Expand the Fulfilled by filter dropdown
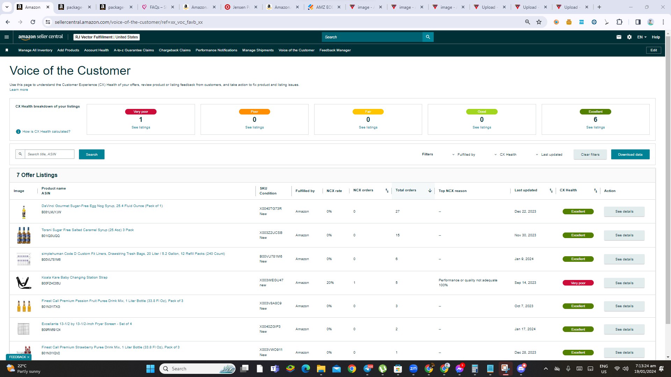The width and height of the screenshot is (671, 377). [463, 155]
